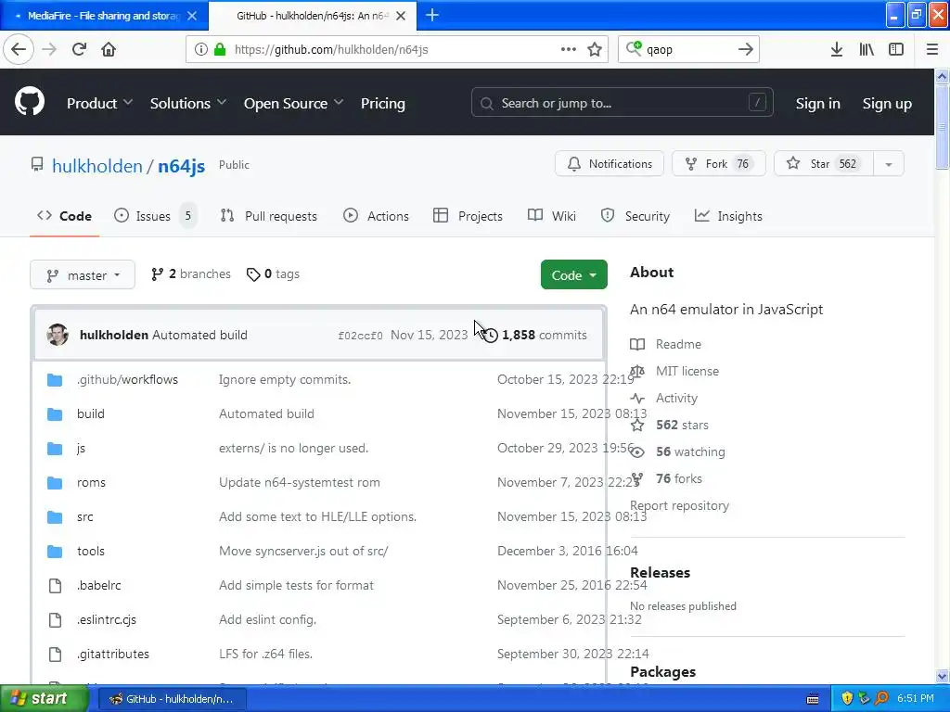Open the build folder
The height and width of the screenshot is (712, 950).
(91, 414)
